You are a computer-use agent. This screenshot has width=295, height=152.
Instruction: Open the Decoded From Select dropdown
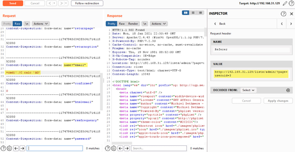(248, 90)
